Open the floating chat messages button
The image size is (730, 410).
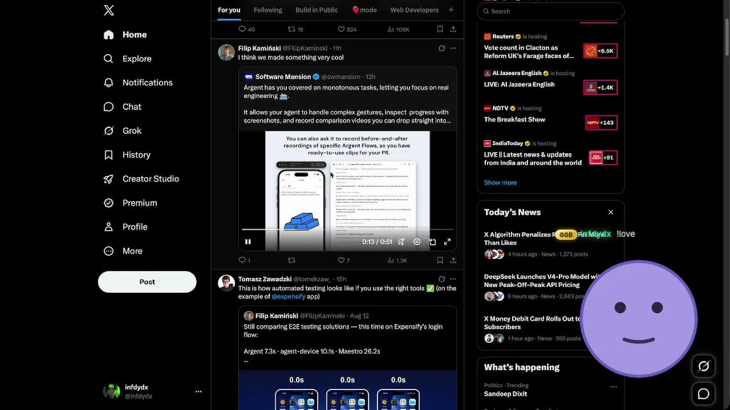point(704,394)
